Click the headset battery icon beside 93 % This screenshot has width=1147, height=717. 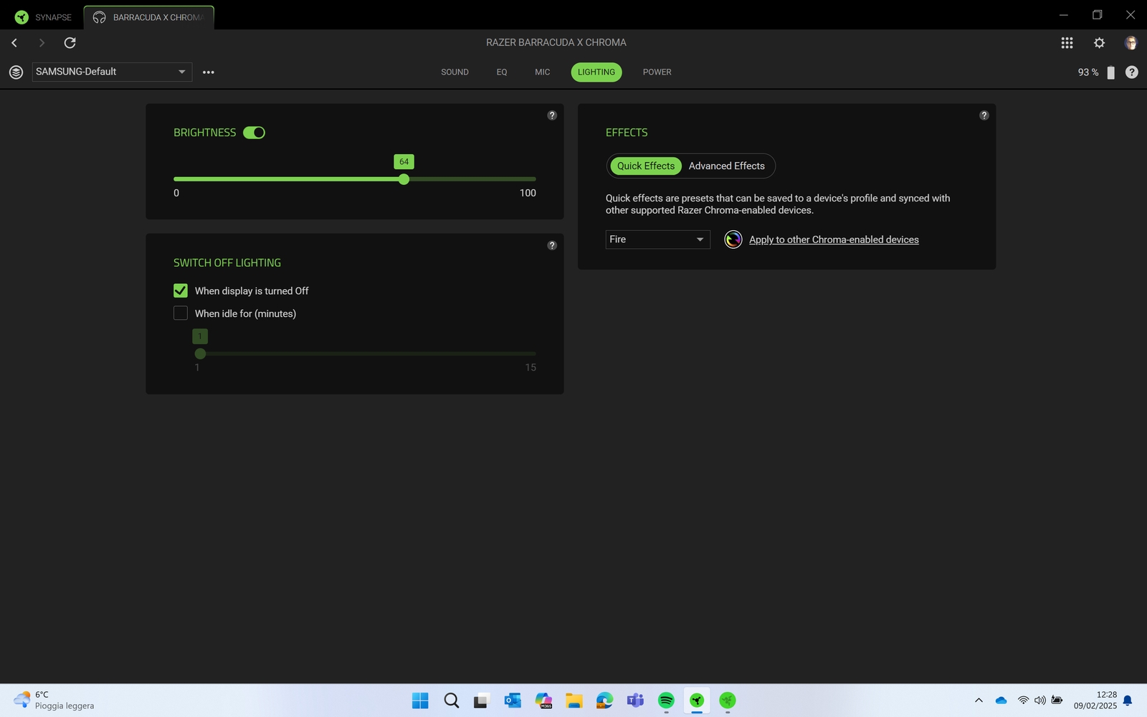[x=1110, y=72]
